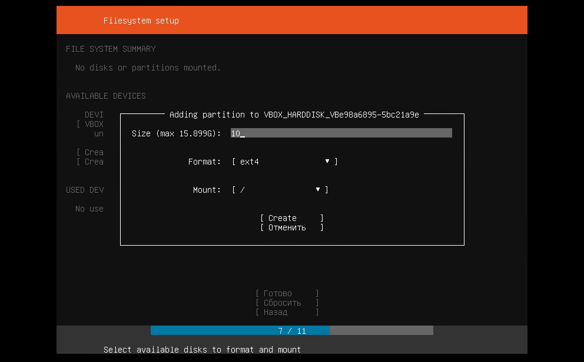Choose the Сбросить reset option

click(287, 303)
